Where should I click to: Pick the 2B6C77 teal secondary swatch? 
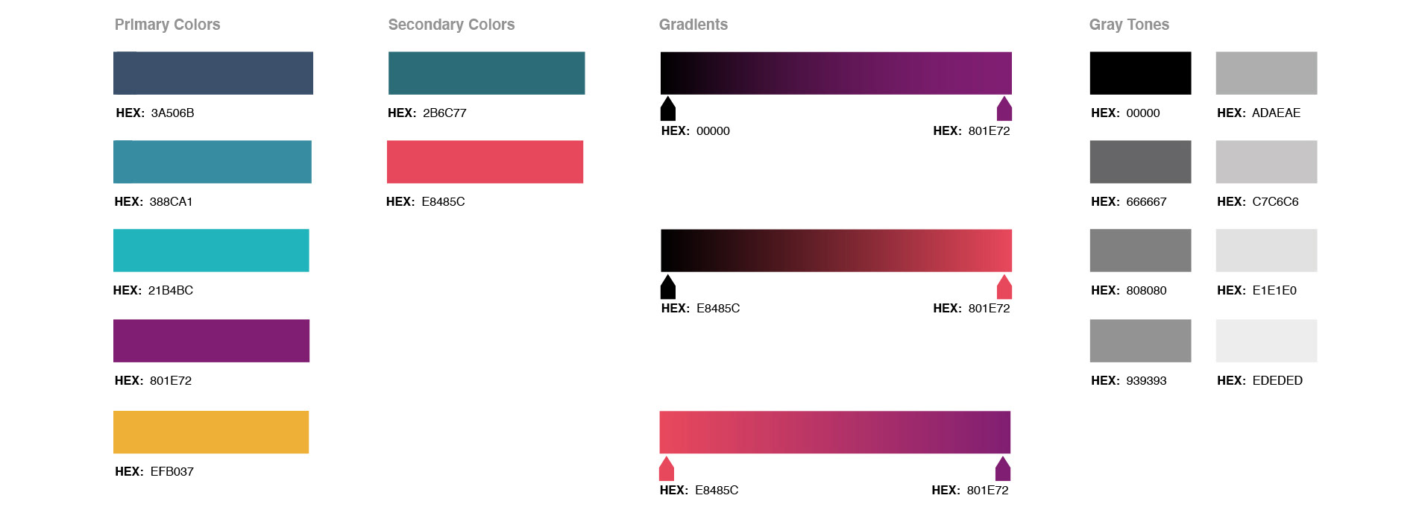(486, 73)
